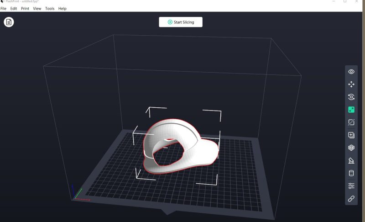The height and width of the screenshot is (222, 365).
Task: Open the File menu
Action: [4, 9]
